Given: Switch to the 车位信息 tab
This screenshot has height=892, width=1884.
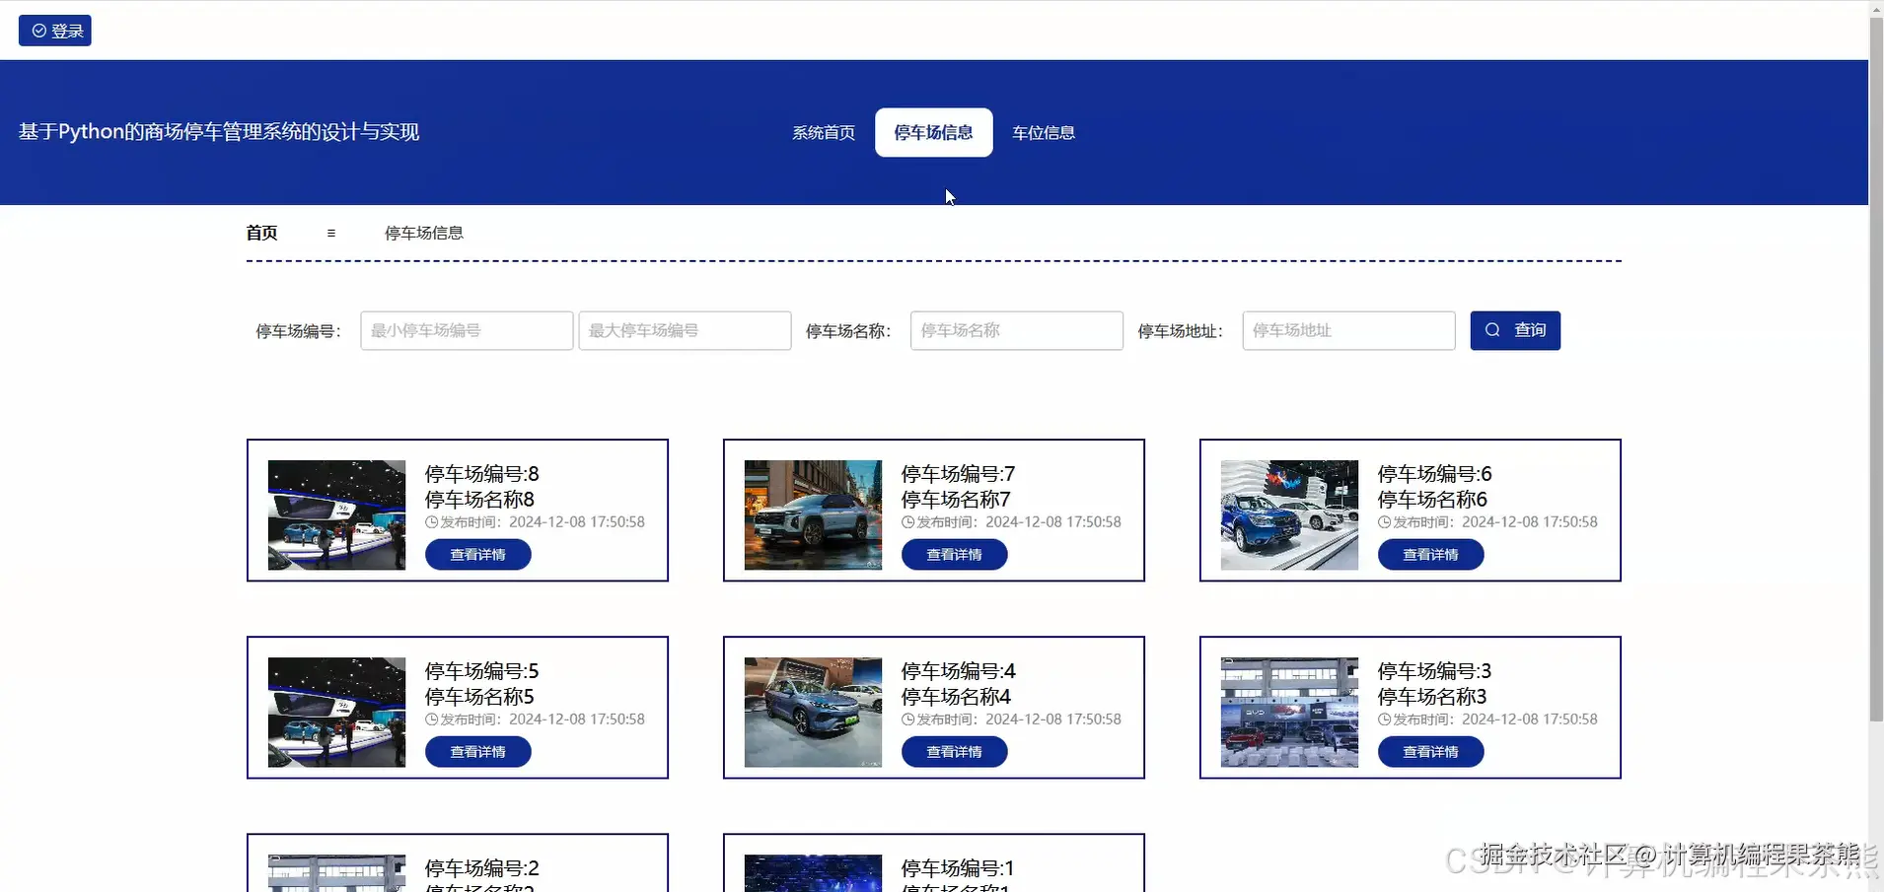Looking at the screenshot, I should point(1043,132).
